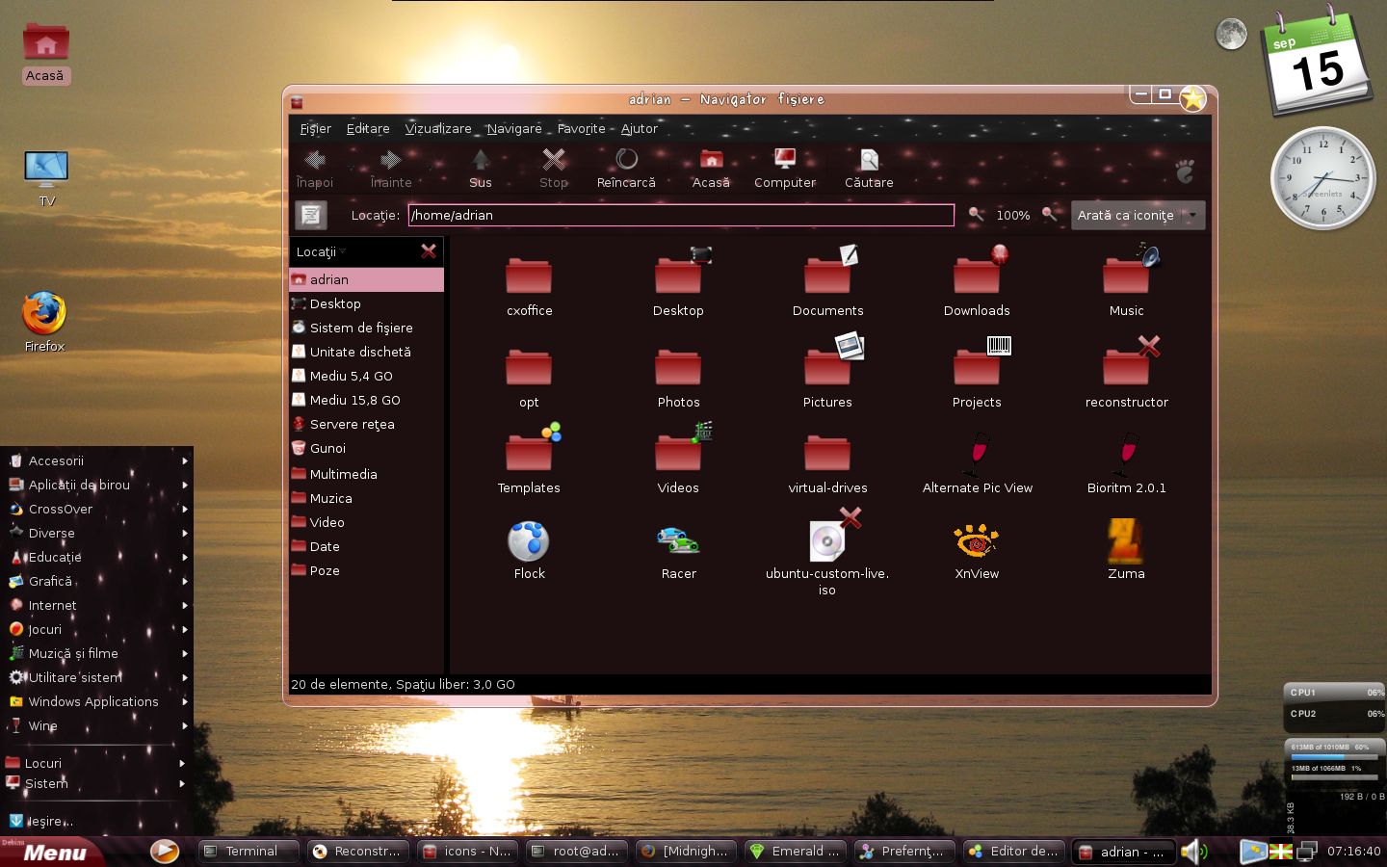Go up a folder with Sus

coord(480,169)
